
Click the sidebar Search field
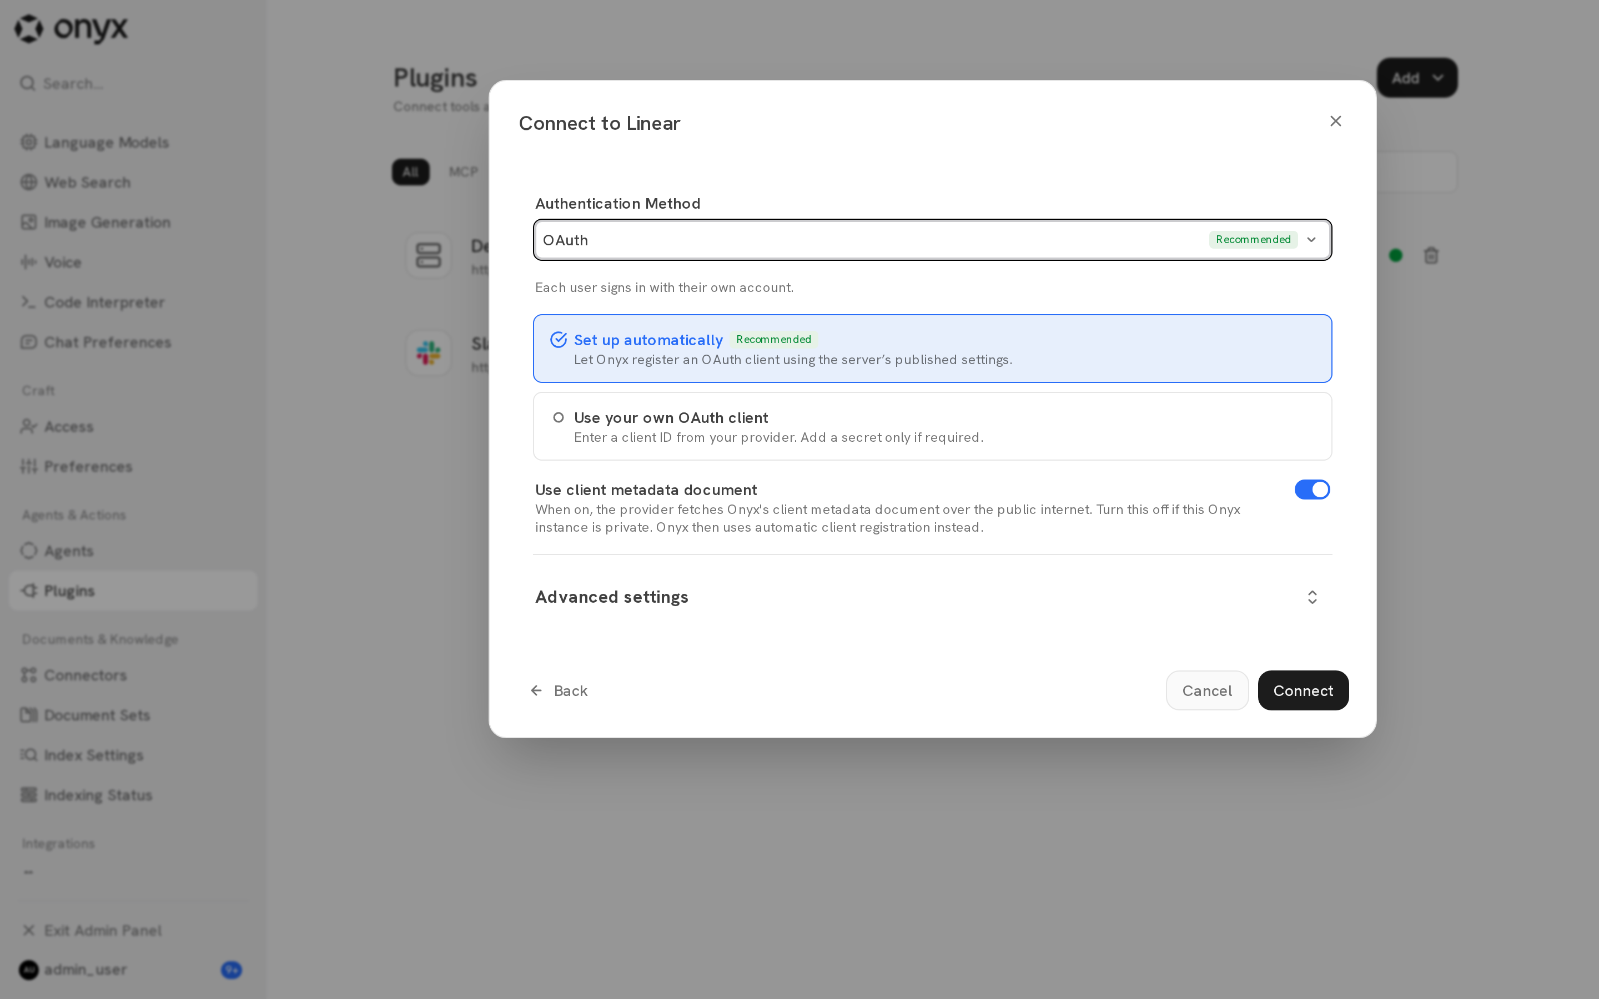[132, 83]
